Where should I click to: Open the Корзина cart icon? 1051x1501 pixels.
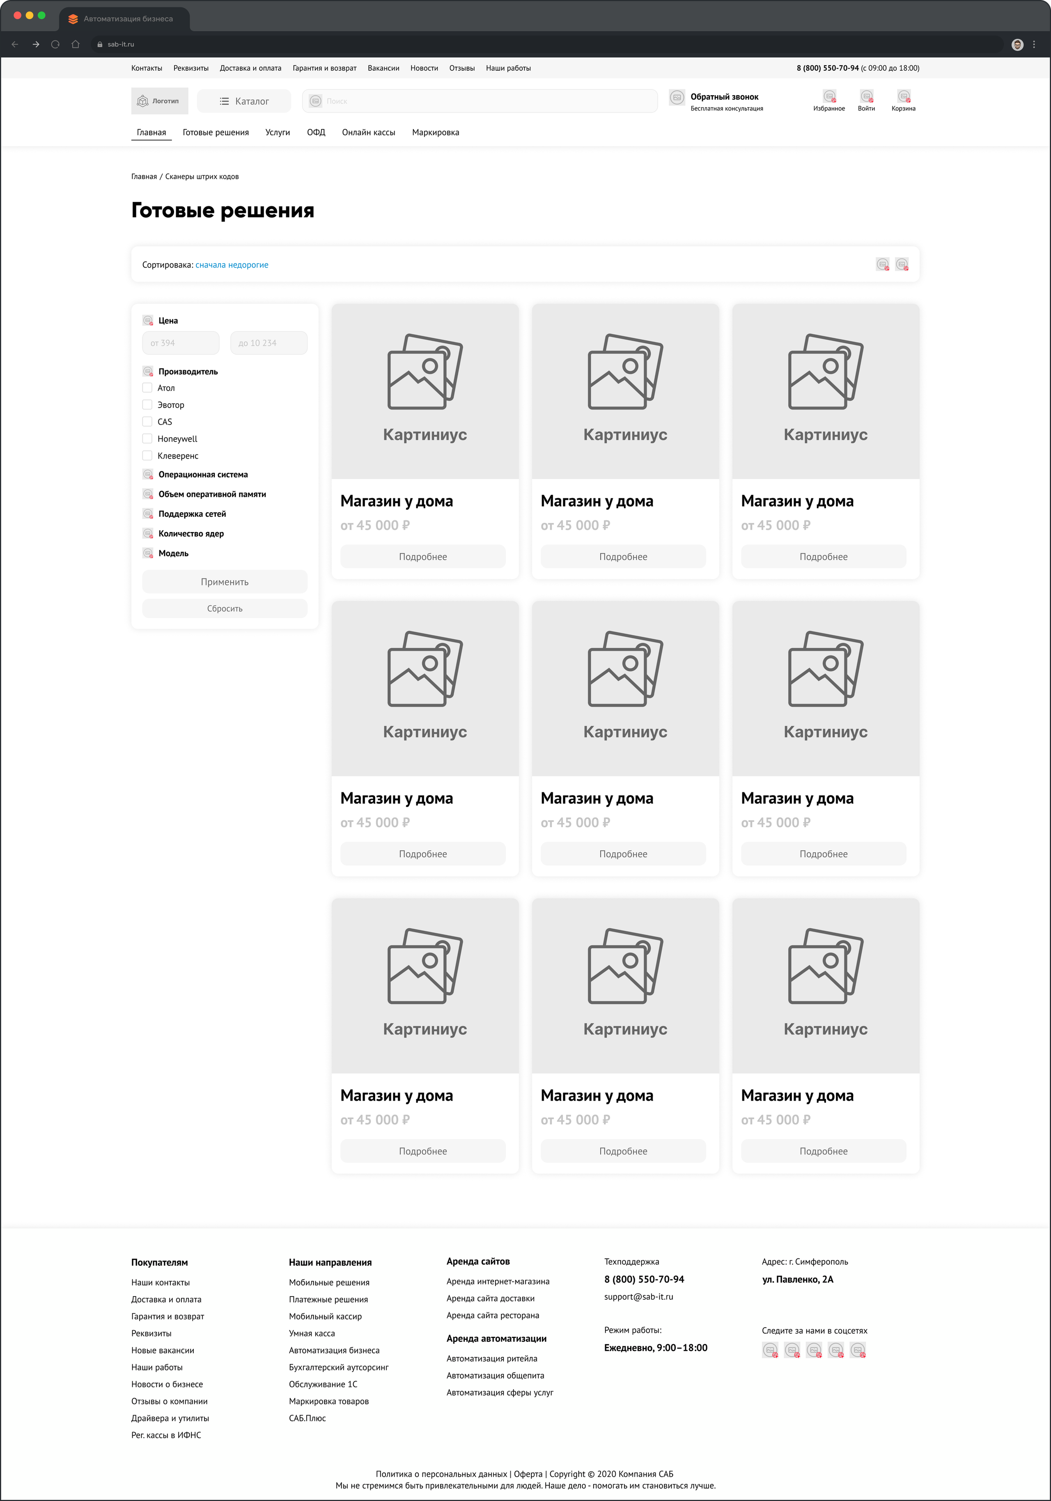point(903,97)
